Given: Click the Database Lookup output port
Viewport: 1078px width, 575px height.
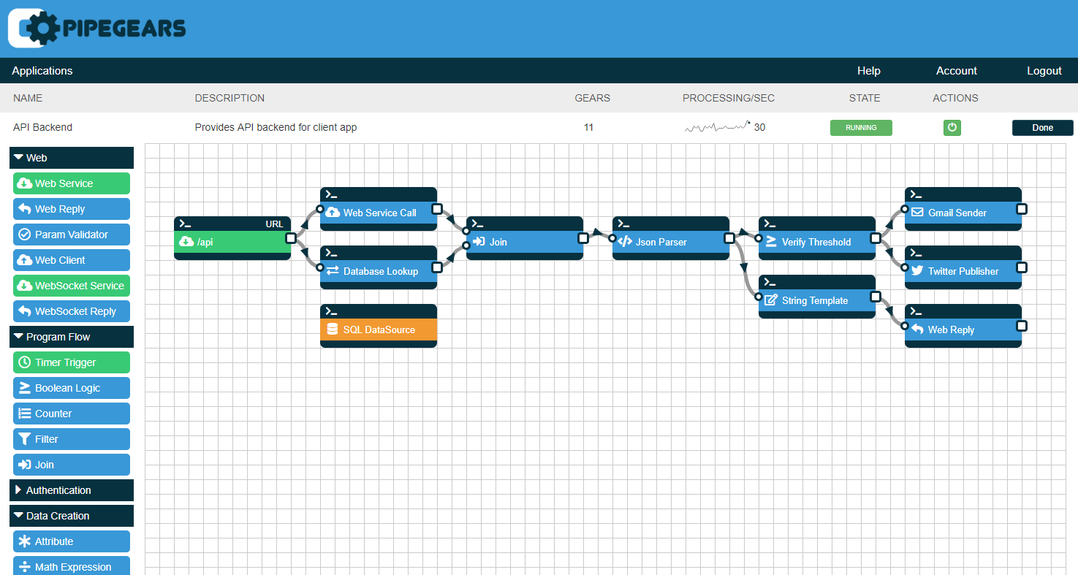Looking at the screenshot, I should (436, 267).
